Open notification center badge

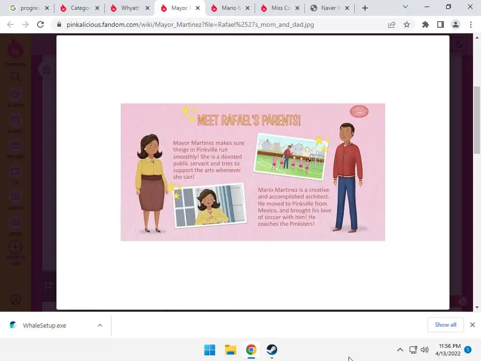coord(468,350)
